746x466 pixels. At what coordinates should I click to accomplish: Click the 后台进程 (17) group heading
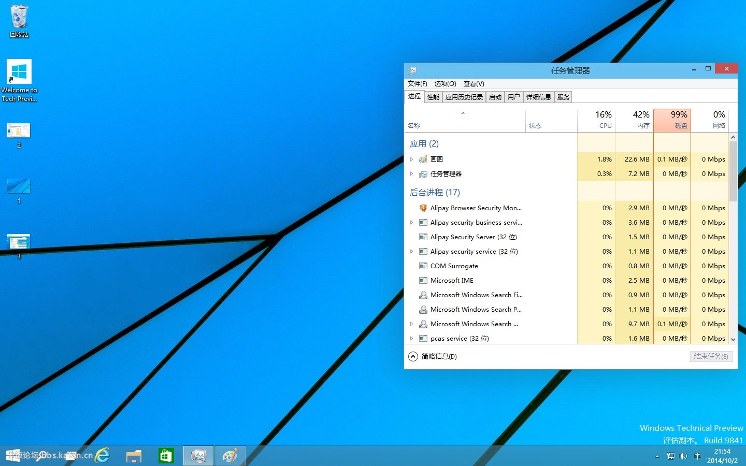tap(435, 193)
